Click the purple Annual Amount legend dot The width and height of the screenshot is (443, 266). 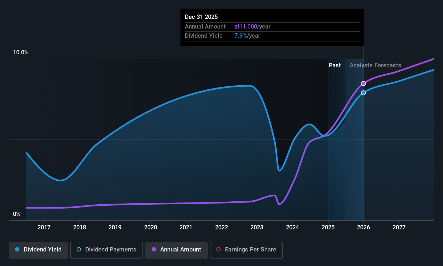[154, 249]
